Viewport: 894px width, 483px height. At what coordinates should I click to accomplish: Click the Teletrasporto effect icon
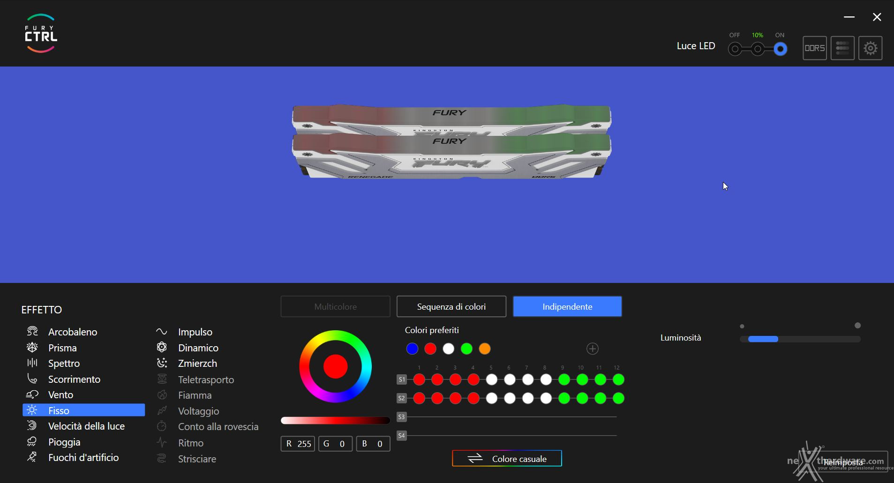[162, 379]
